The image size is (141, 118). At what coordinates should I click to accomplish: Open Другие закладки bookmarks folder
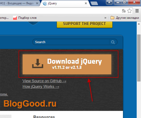[x=125, y=18]
